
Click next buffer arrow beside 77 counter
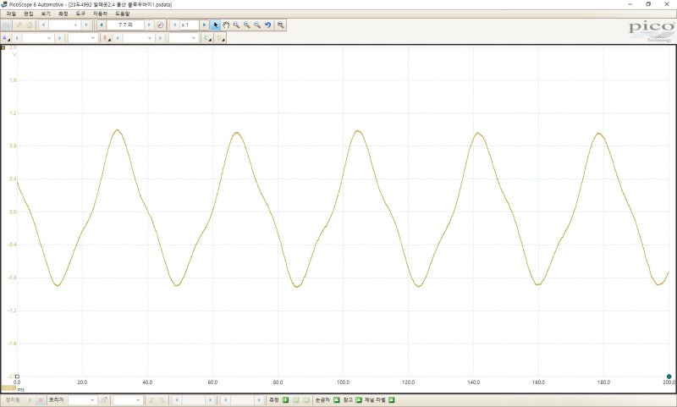click(147, 25)
